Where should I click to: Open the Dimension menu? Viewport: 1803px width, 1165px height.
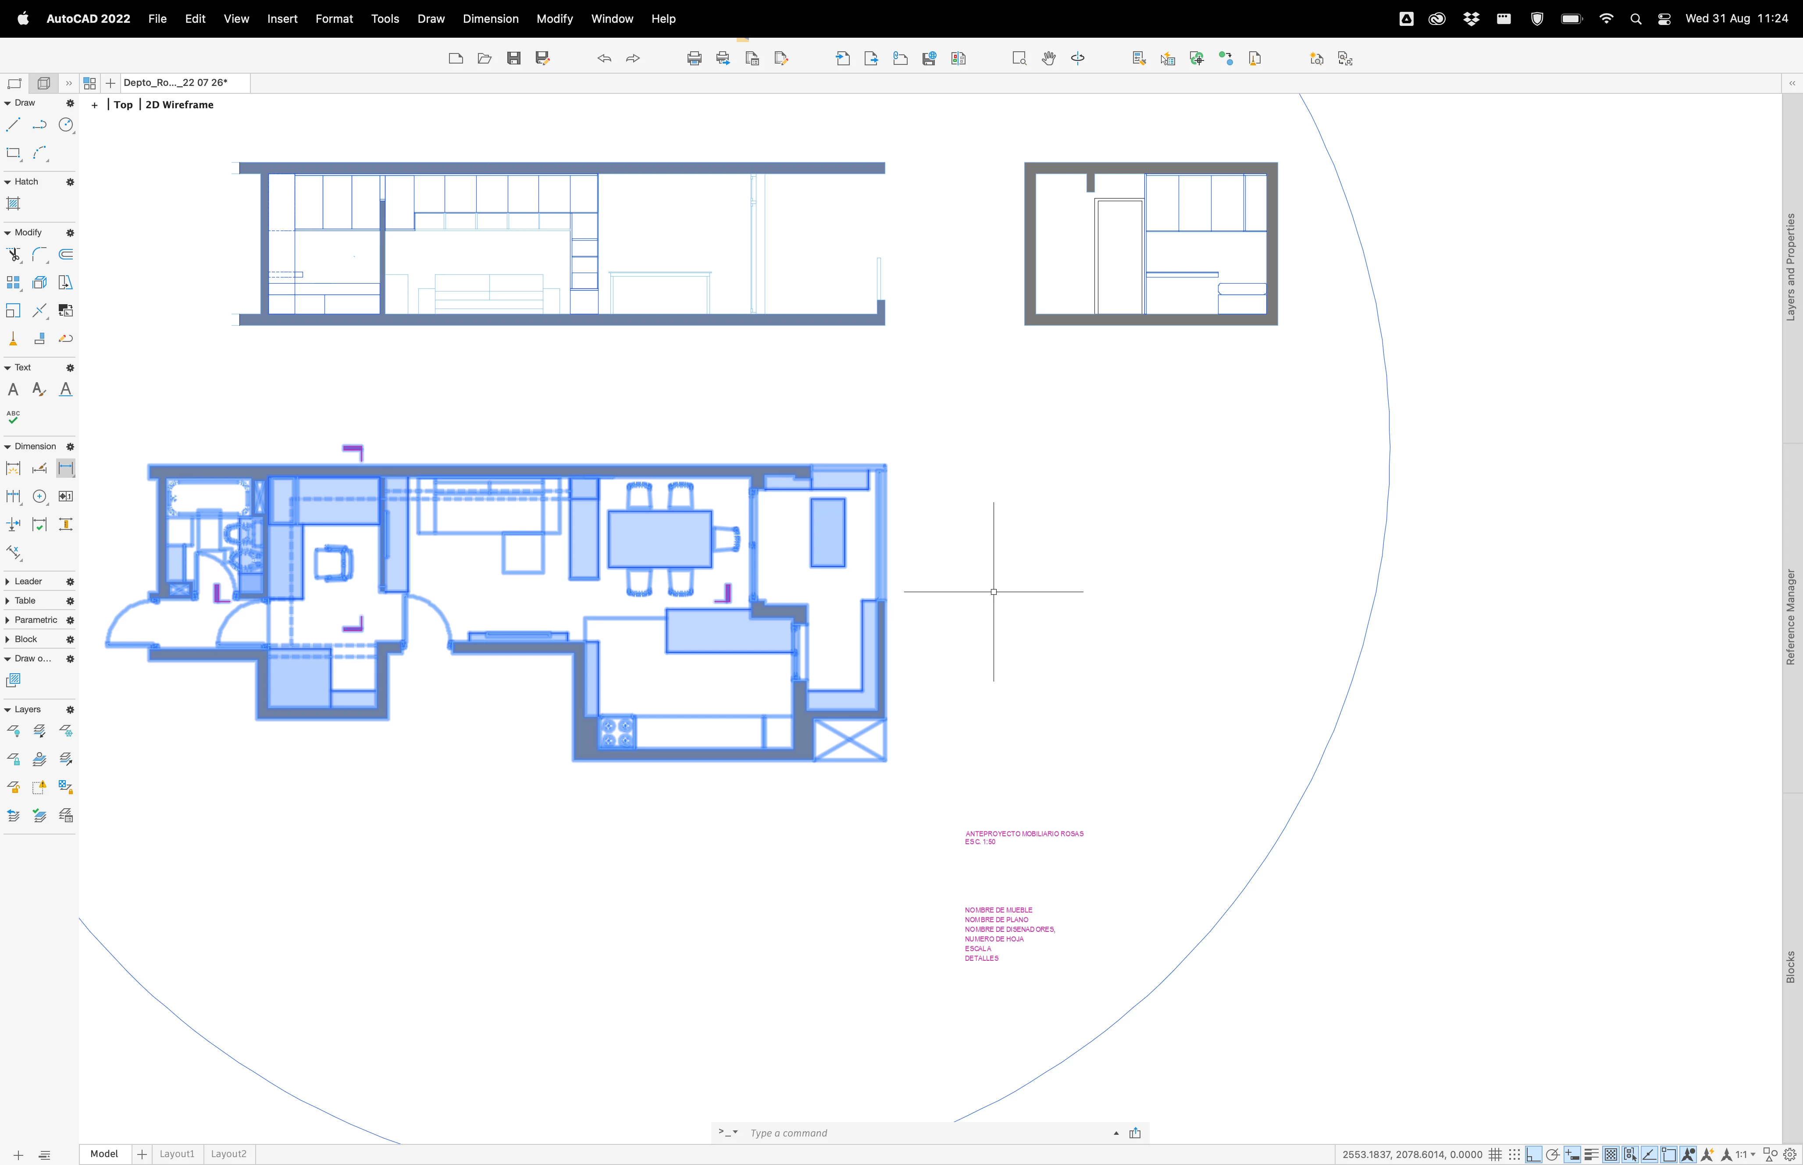coord(490,19)
